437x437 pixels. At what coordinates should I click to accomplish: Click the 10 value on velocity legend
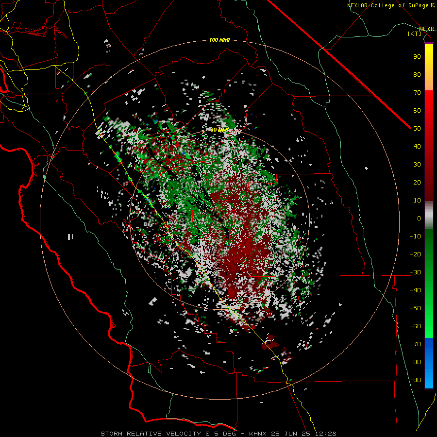click(x=417, y=201)
